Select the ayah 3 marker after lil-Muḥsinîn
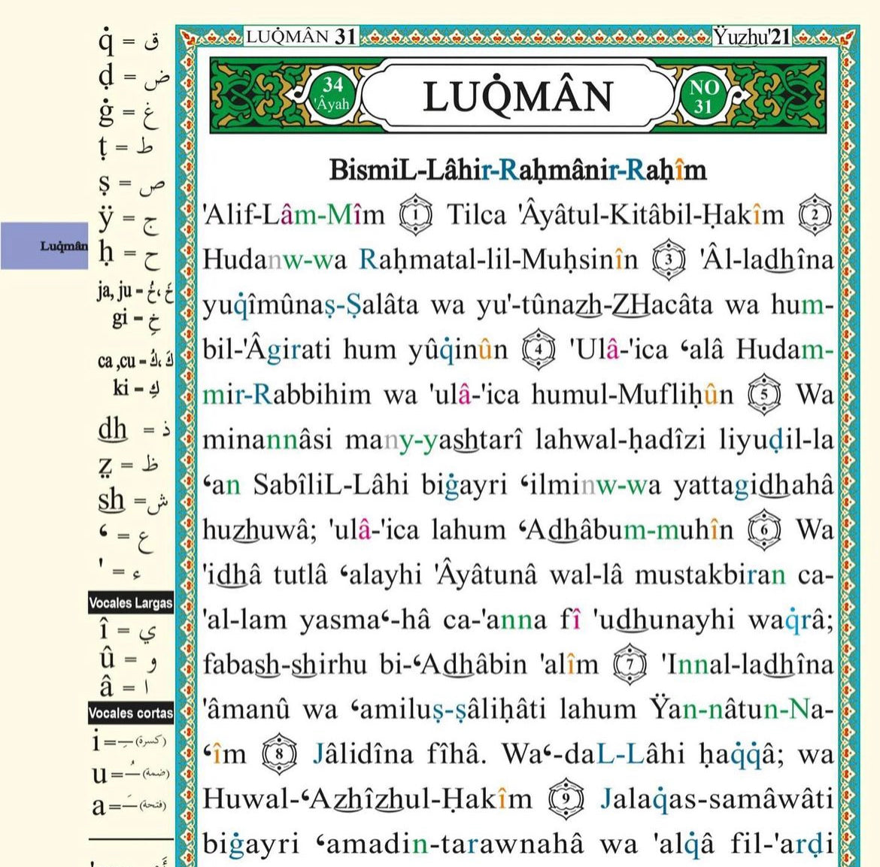 [x=670, y=261]
